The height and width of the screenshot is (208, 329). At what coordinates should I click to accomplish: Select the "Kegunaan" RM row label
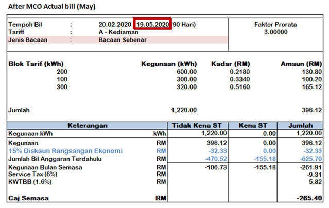pos(23,143)
